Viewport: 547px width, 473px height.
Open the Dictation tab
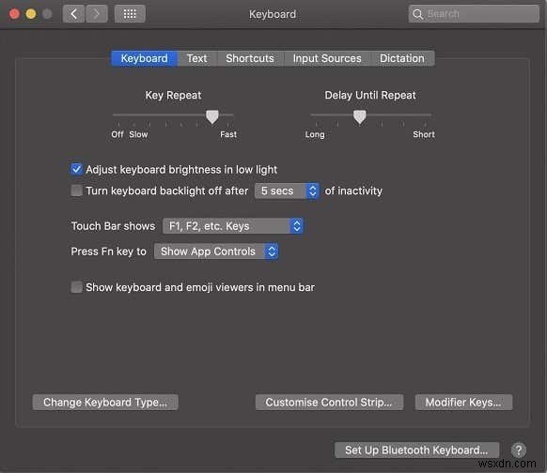click(402, 58)
